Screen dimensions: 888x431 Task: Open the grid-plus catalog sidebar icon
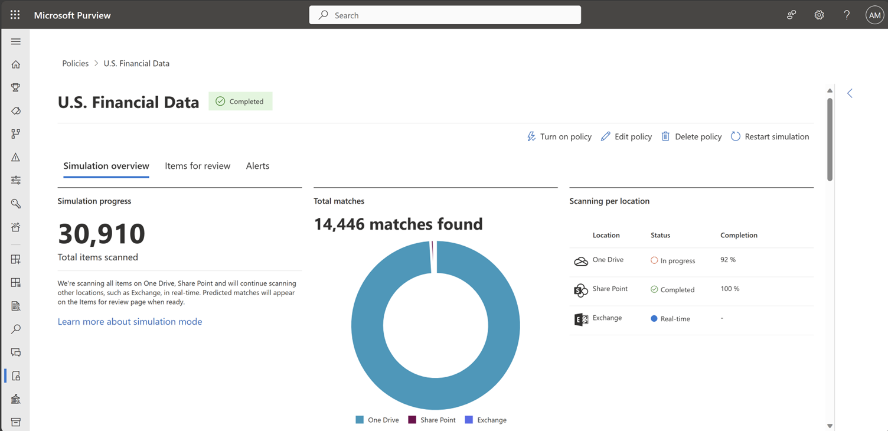(16, 259)
